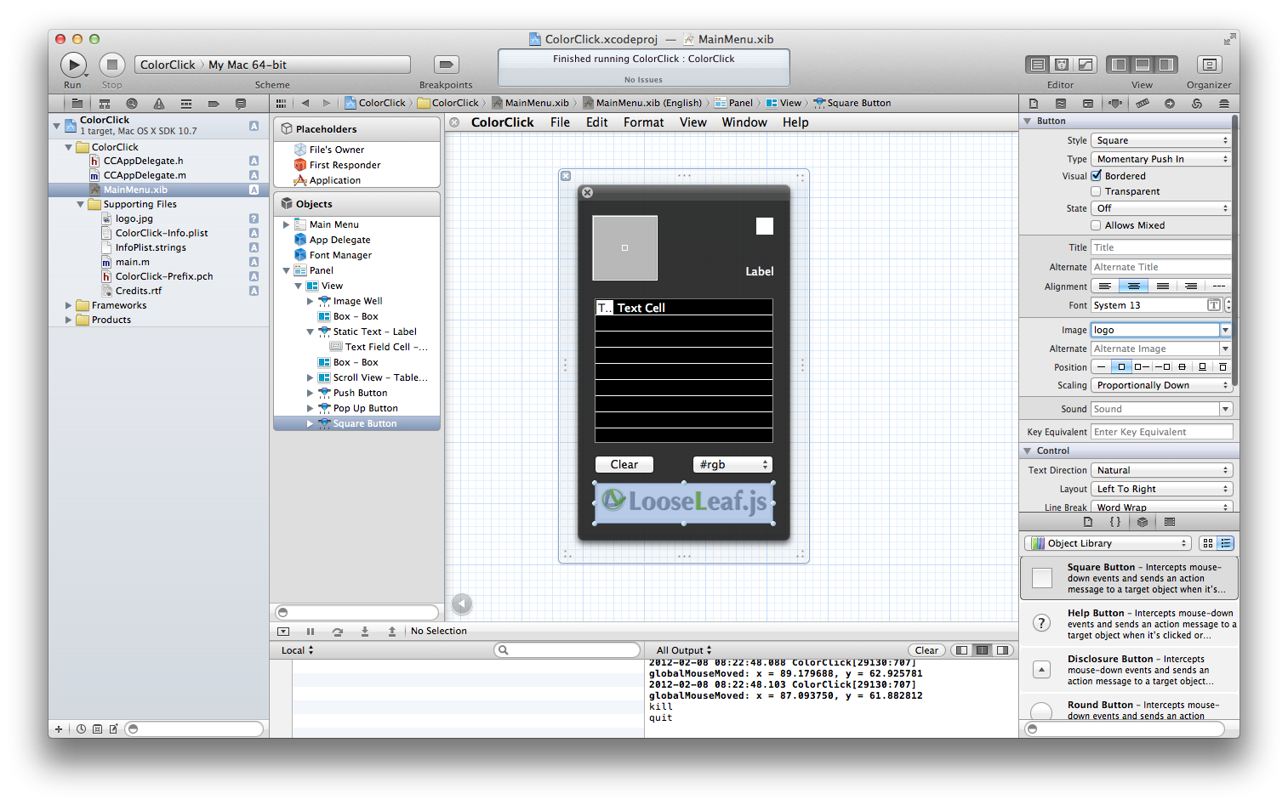
Task: Enable the Transparent checkbox
Action: (1097, 191)
